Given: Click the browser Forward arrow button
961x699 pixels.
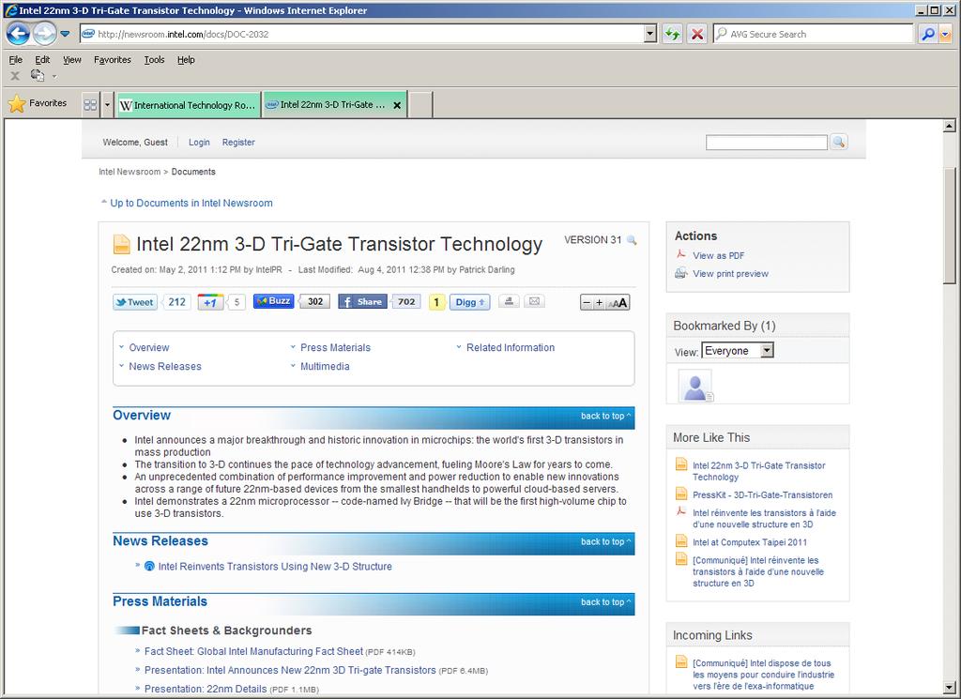Looking at the screenshot, I should click(45, 34).
